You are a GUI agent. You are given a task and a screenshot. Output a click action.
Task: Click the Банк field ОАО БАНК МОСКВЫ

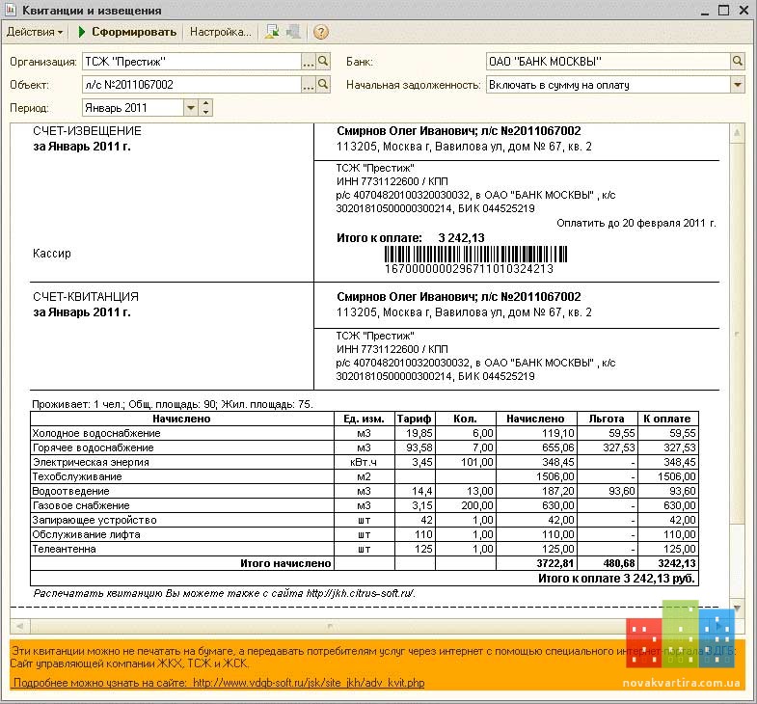[608, 62]
